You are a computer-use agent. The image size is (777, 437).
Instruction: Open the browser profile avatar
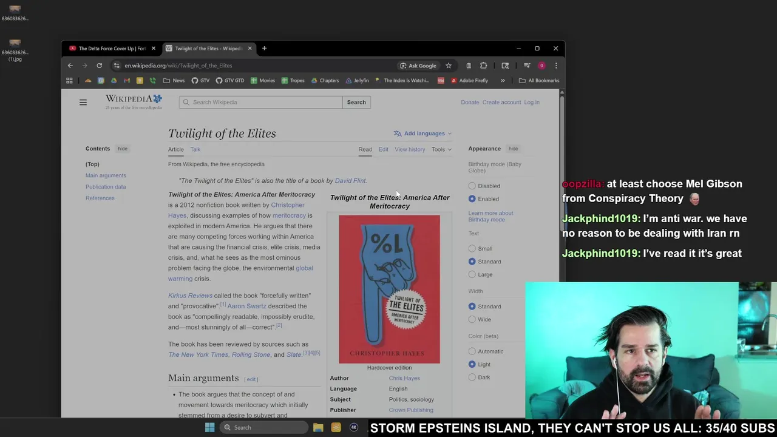[x=541, y=66]
